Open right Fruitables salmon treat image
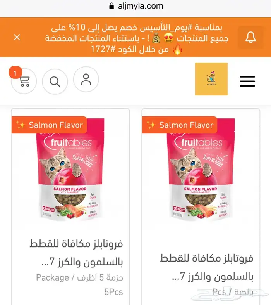271x305 pixels. point(201,169)
